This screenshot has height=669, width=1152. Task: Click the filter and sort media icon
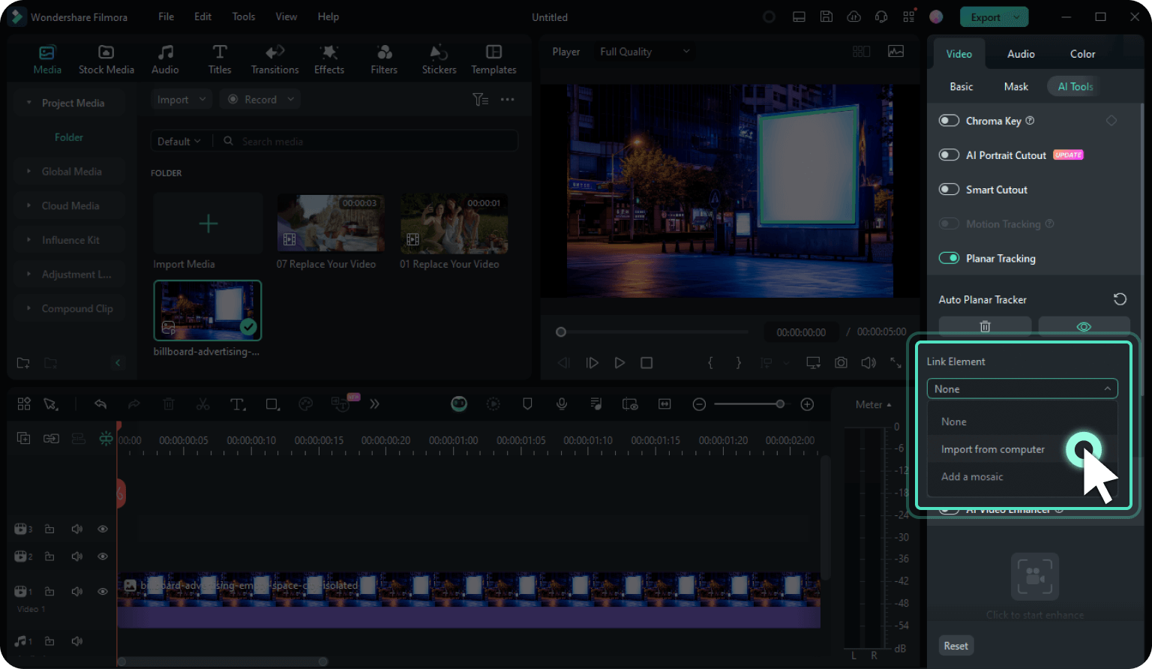[x=481, y=99]
